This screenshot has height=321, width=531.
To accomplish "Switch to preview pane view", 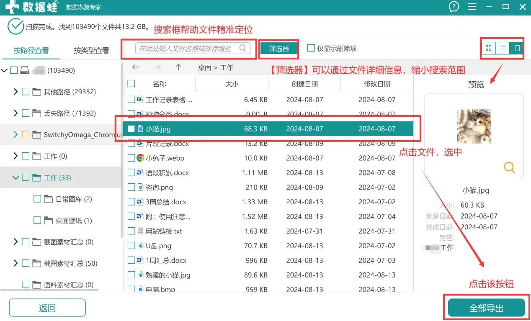I will tap(516, 48).
